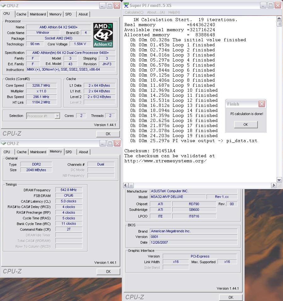The width and height of the screenshot is (283, 301).
Task: Click Super PI horizontal scrollbar left arrow
Action: 126,185
